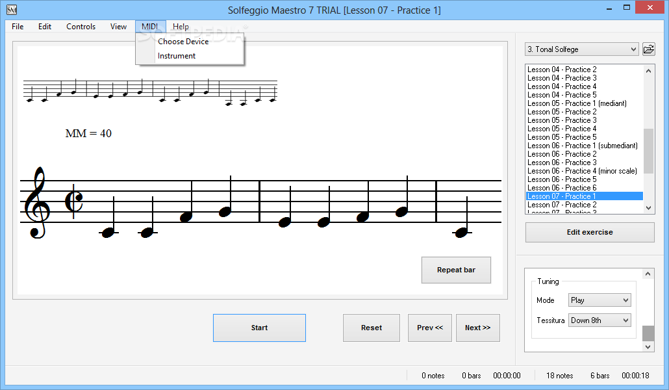Open the File menu
This screenshot has height=390, width=669.
(x=18, y=27)
